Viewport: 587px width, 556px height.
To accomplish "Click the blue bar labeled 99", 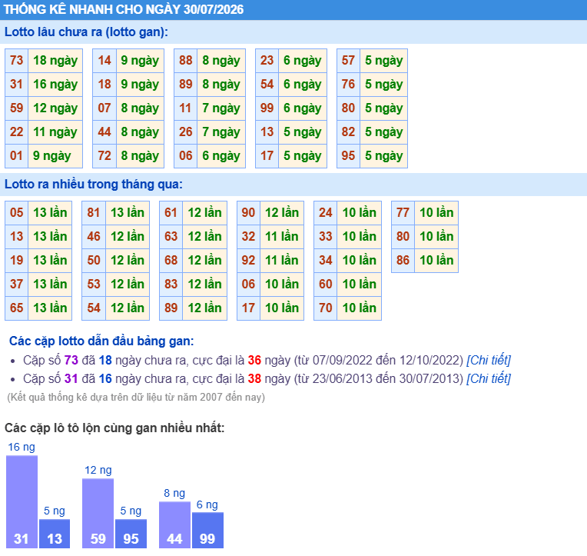I will coord(207,530).
